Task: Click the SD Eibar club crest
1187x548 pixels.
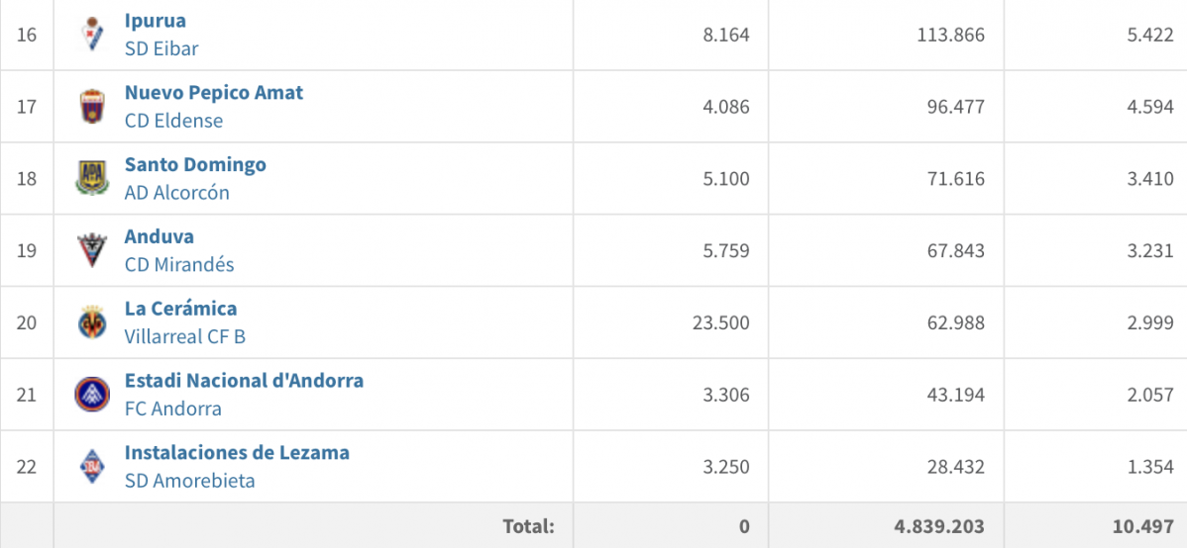Action: (x=92, y=34)
